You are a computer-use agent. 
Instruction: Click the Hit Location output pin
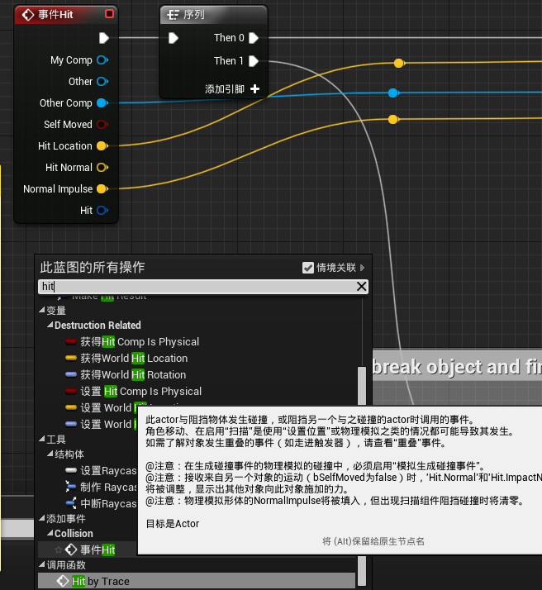102,145
